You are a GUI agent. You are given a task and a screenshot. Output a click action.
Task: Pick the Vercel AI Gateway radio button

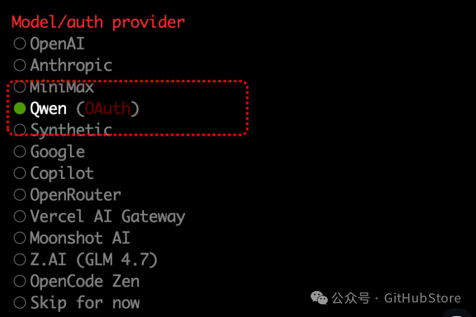20,216
